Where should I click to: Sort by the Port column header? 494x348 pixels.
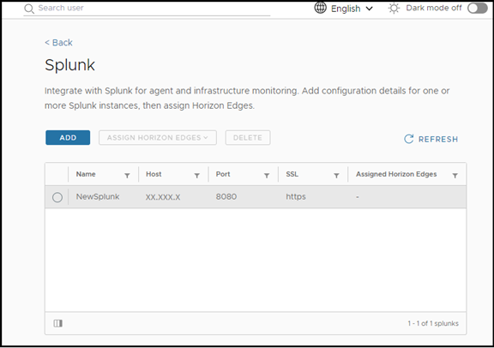pyautogui.click(x=223, y=174)
